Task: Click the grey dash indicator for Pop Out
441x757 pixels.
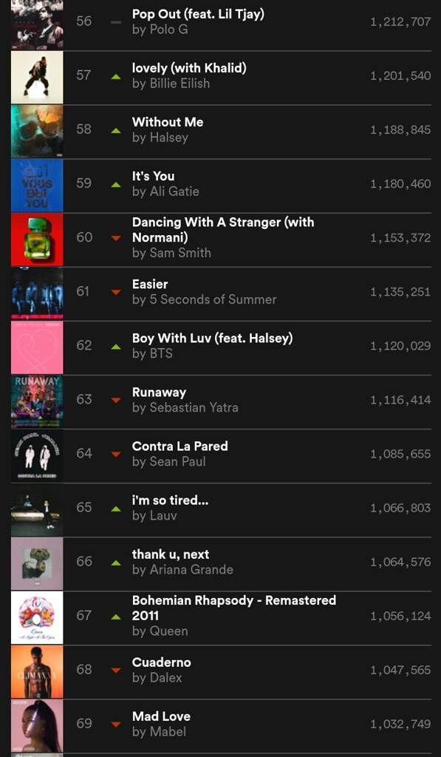Action: 116,22
